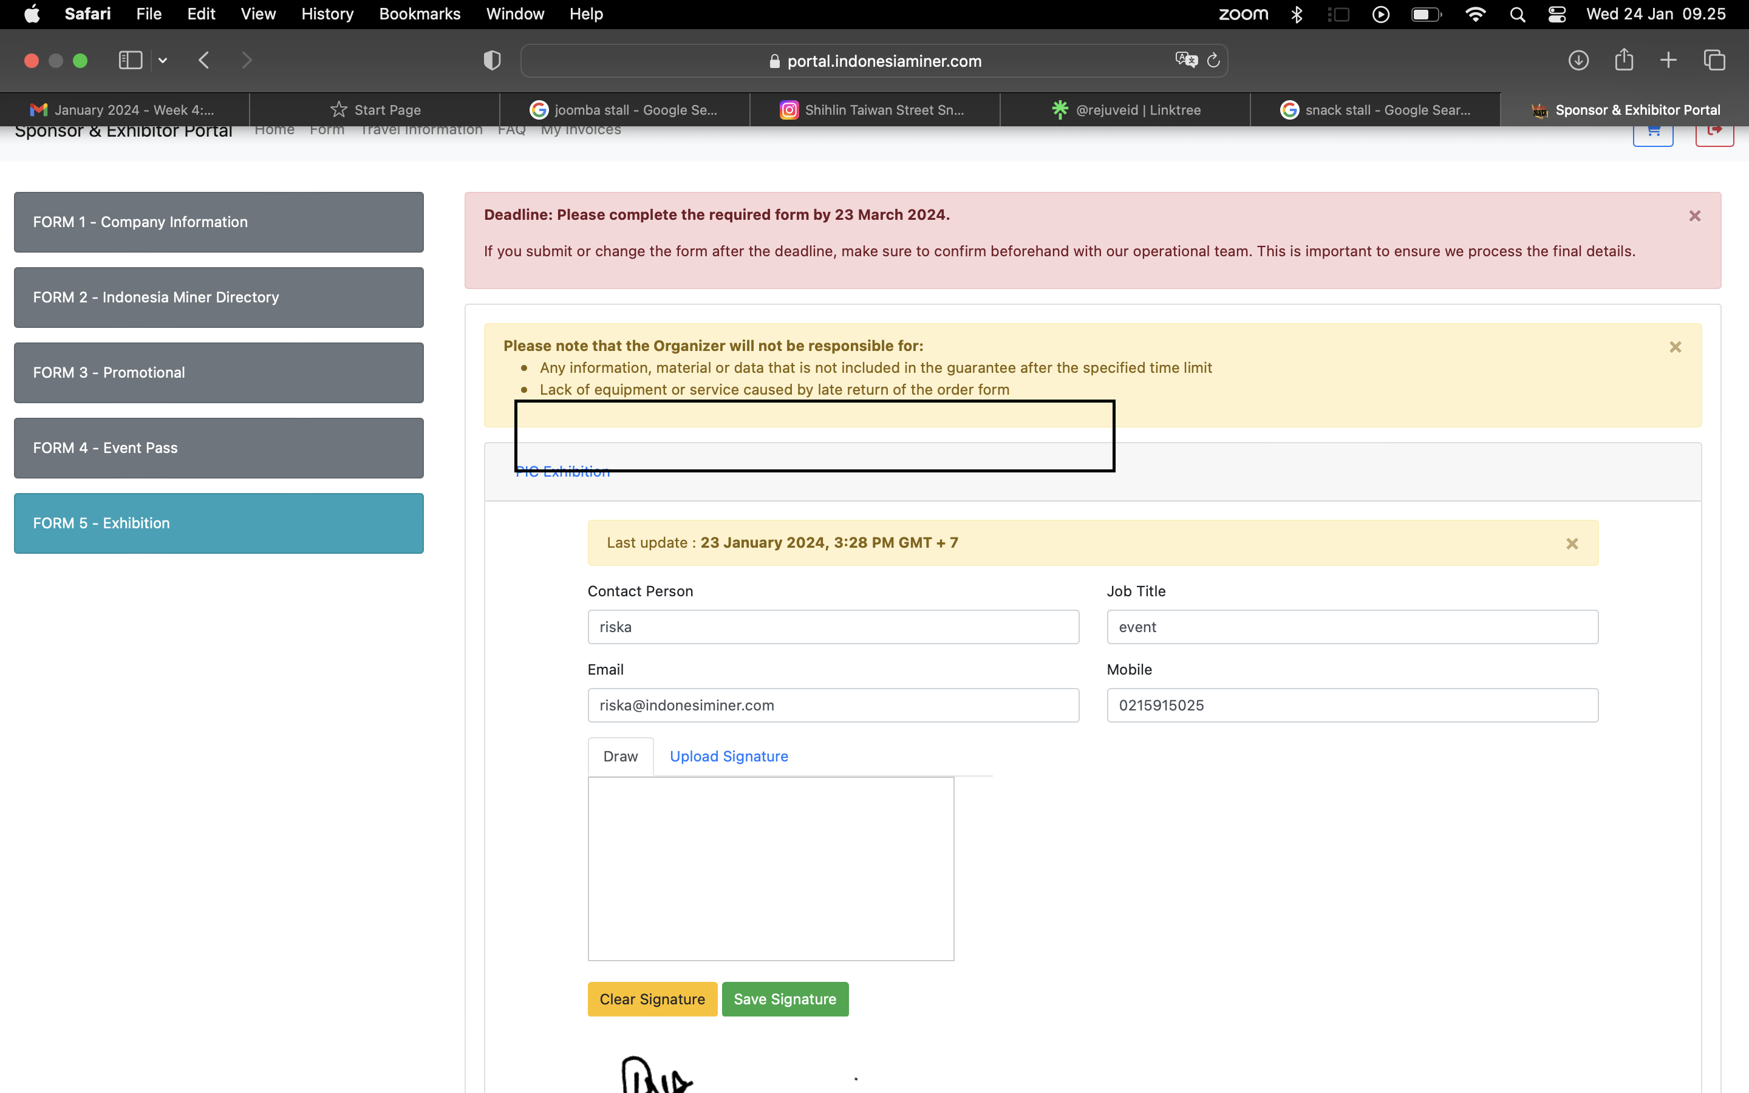Click inside the signature drawing canvas

tap(771, 869)
